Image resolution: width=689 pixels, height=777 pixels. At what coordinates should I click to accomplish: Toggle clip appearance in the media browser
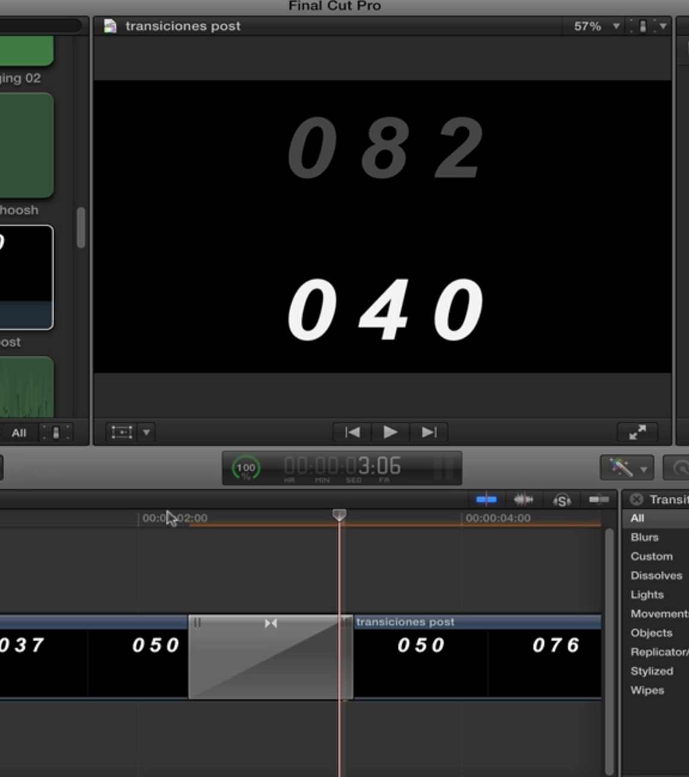(57, 432)
